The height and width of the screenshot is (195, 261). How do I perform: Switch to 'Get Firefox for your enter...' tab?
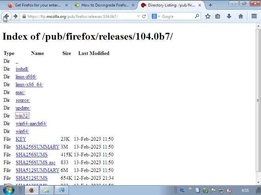click(38, 5)
